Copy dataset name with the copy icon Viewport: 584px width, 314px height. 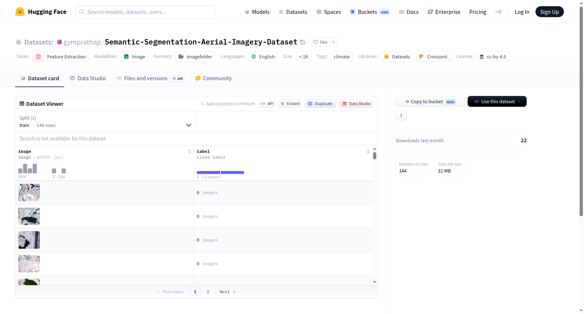click(302, 42)
